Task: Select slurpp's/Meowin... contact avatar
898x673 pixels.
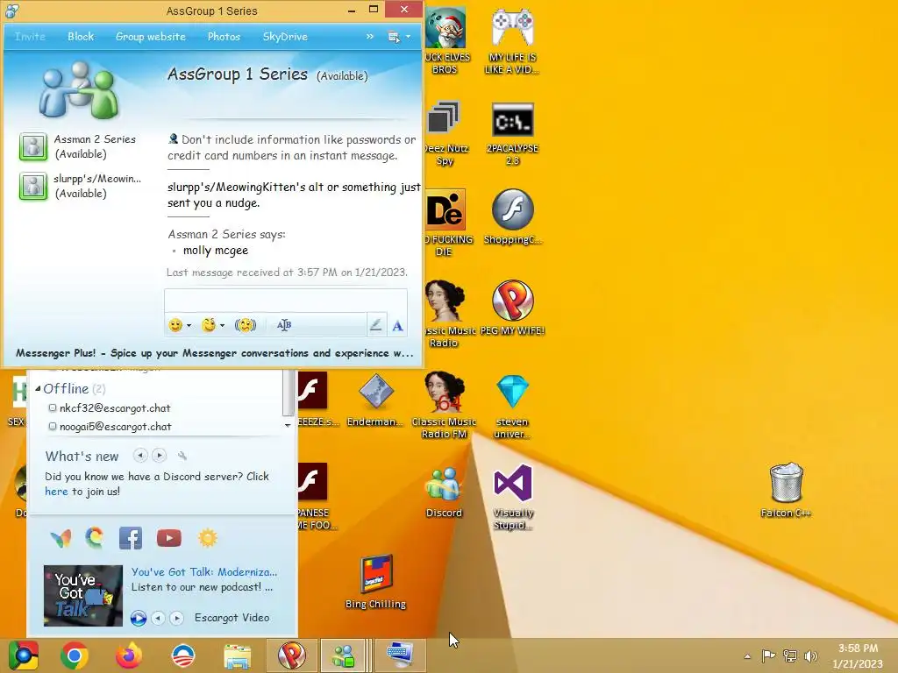Action: point(33,186)
